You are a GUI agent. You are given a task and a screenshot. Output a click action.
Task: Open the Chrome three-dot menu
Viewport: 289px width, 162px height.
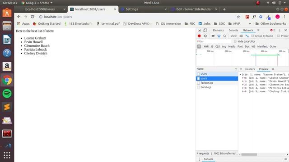tap(284, 17)
